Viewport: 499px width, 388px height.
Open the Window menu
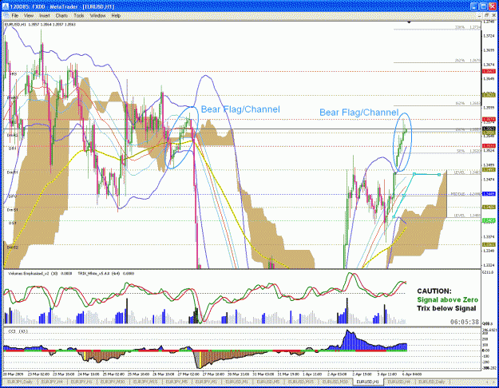(x=97, y=15)
